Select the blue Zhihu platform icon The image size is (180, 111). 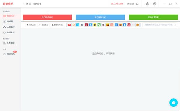116,25
